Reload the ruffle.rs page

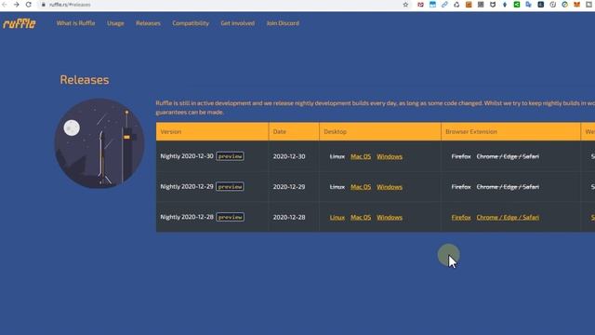click(x=29, y=5)
